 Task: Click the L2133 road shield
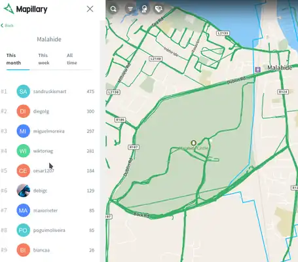coord(223,33)
